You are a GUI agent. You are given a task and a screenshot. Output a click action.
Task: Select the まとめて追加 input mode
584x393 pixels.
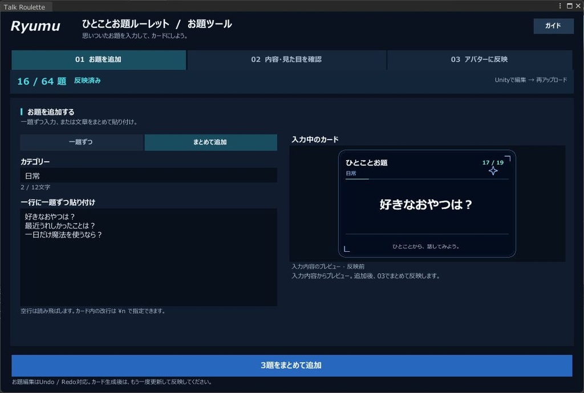point(210,142)
